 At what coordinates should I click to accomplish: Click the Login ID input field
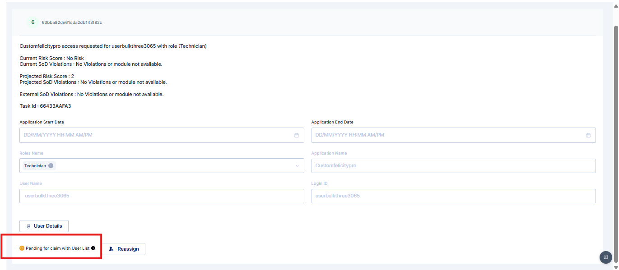point(453,196)
